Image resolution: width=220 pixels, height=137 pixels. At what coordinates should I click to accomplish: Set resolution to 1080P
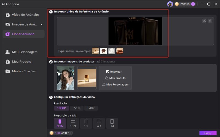61,108
